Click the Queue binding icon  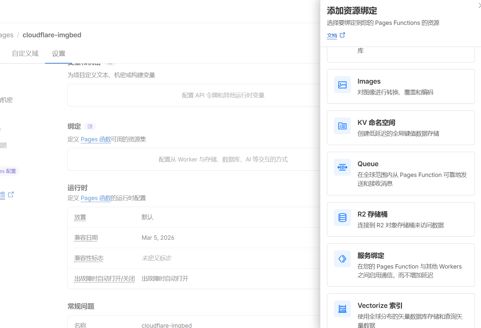click(342, 168)
